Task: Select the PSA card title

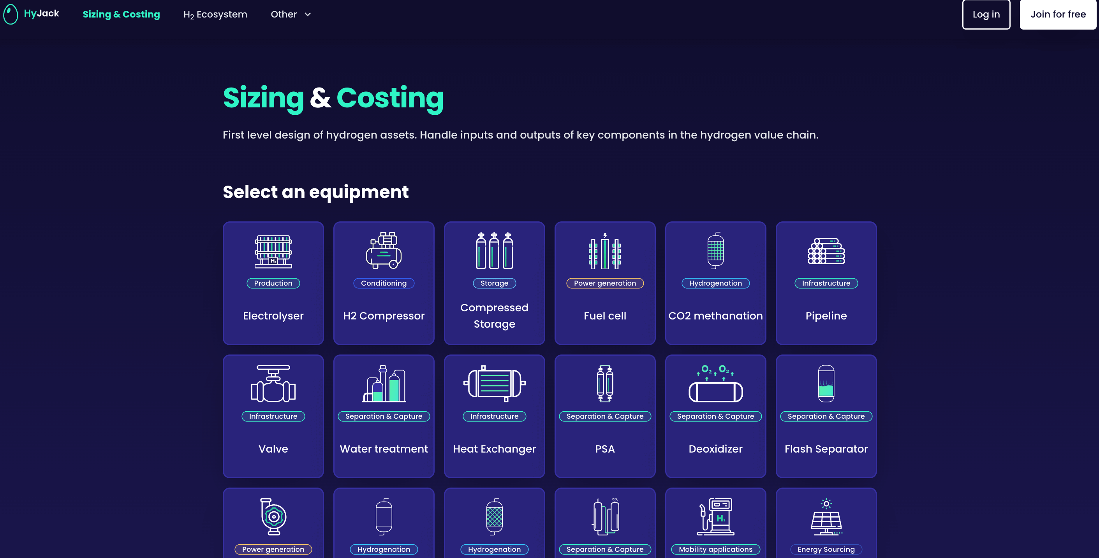Action: pos(604,449)
